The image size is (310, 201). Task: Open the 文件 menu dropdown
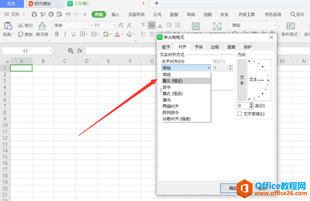point(15,14)
